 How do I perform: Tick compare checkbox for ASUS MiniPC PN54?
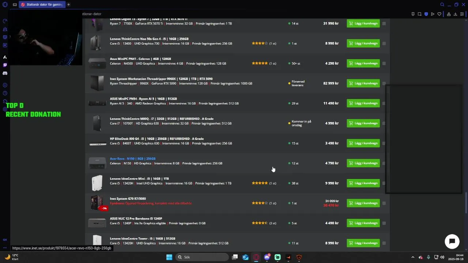pos(384,103)
